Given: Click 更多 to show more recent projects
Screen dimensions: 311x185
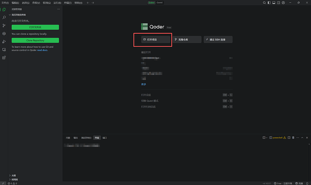Looking at the screenshot, I should (144, 84).
